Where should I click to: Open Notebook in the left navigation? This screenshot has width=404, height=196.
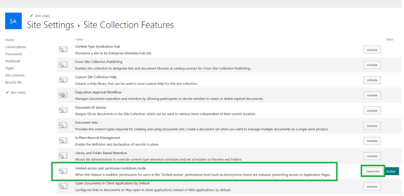[x=13, y=61]
